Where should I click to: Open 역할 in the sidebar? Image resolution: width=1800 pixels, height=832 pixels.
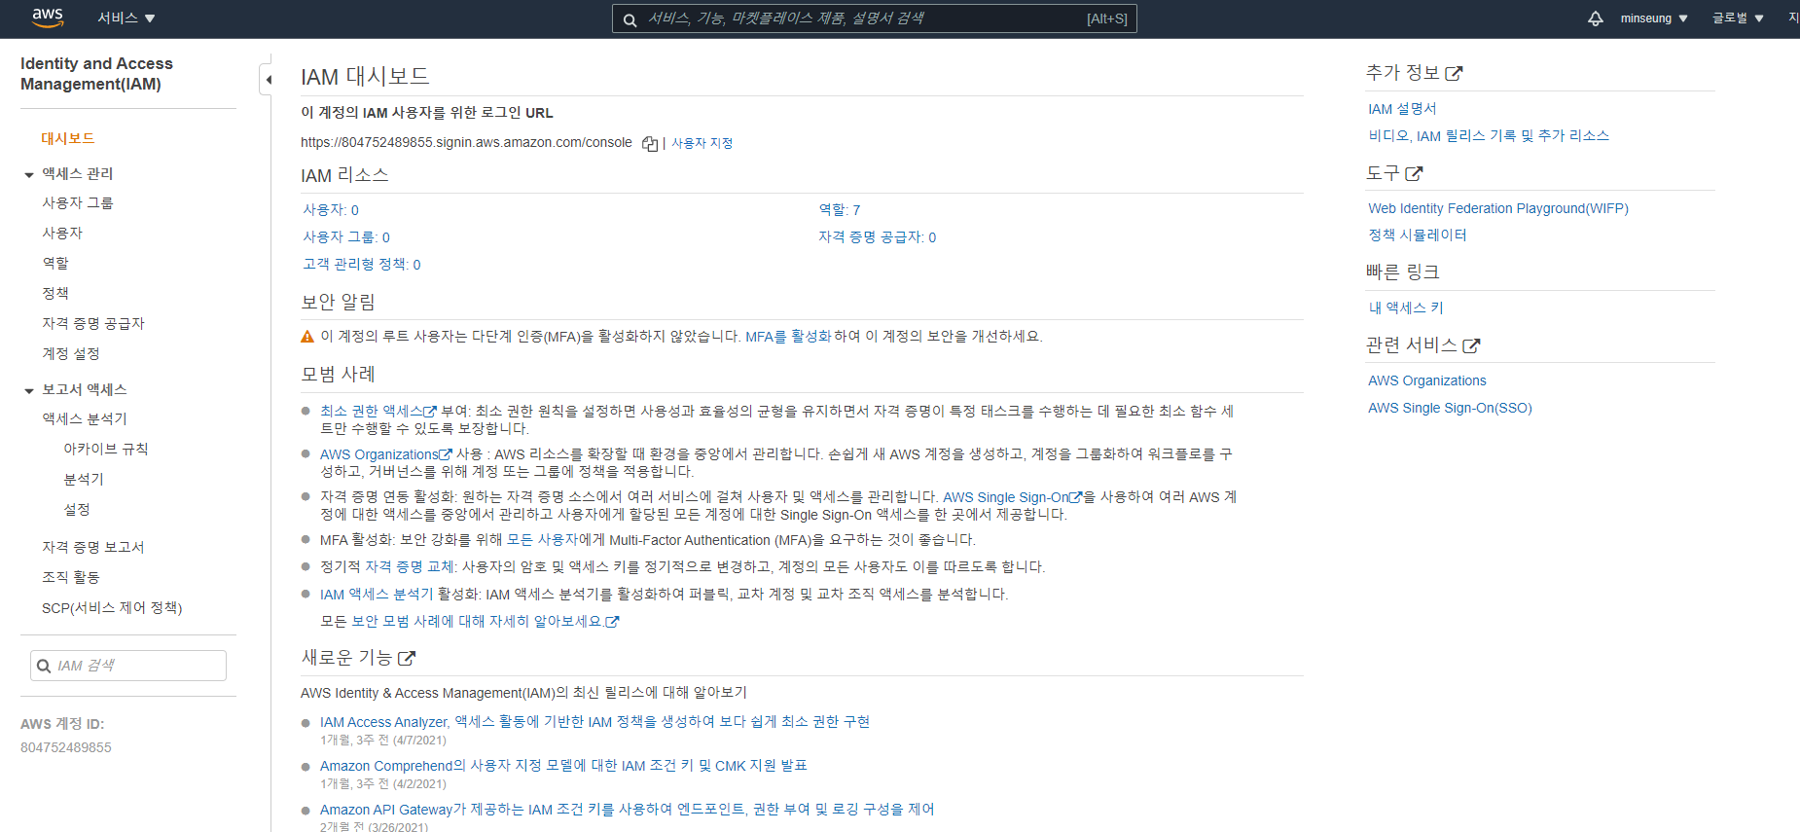(x=55, y=263)
